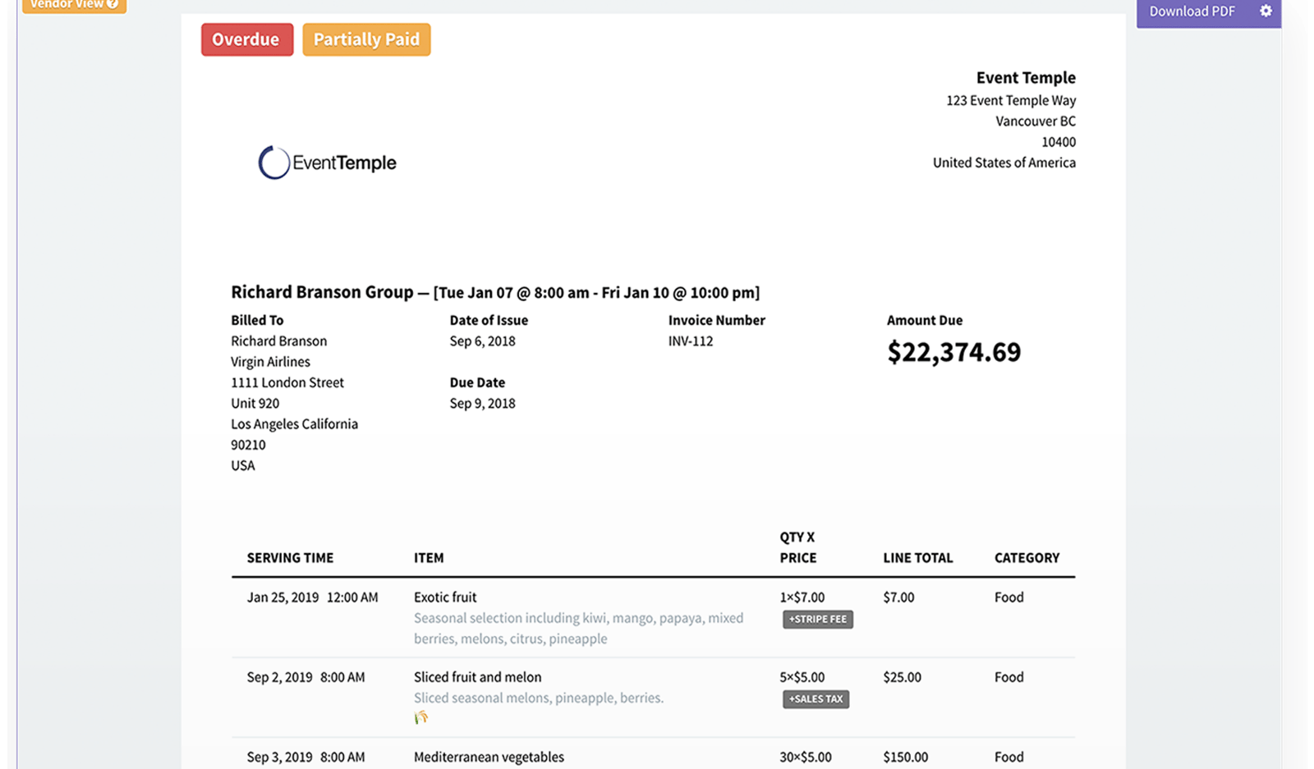Click 1111 London Street address line

coord(287,382)
